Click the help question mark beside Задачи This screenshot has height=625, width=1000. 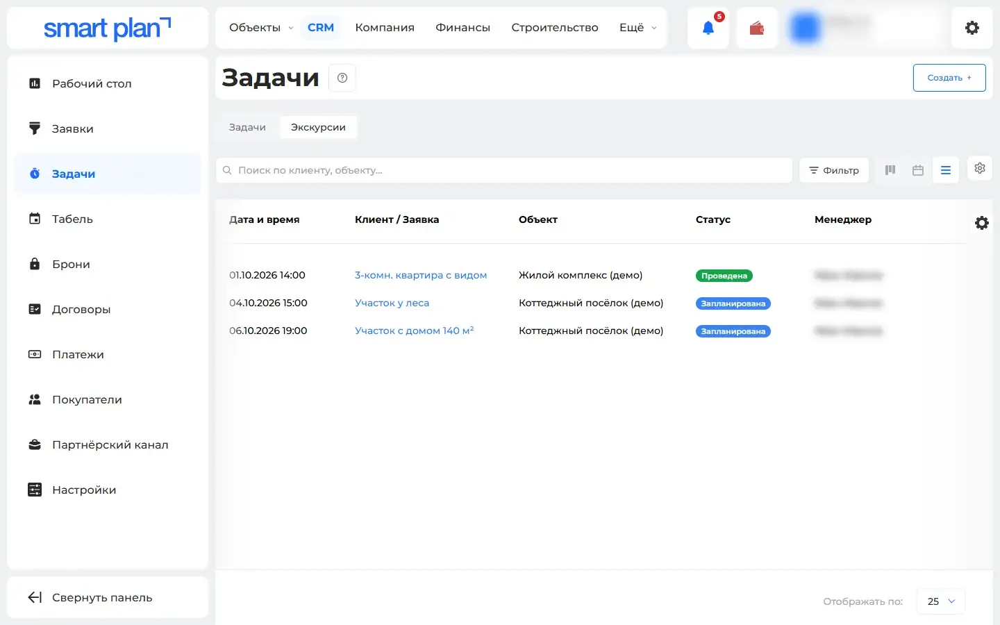342,78
